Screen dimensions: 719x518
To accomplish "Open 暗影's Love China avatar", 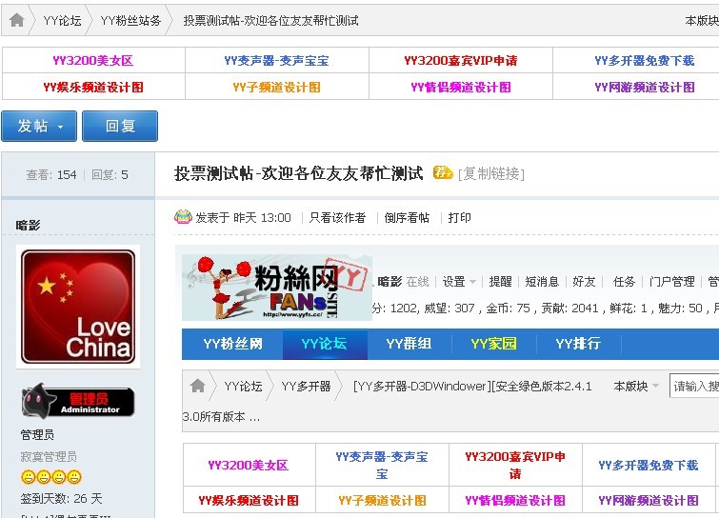I will coord(78,307).
